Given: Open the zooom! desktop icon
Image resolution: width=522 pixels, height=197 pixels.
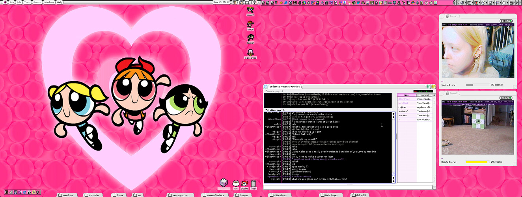Looking at the screenshot, I should click(250, 10).
